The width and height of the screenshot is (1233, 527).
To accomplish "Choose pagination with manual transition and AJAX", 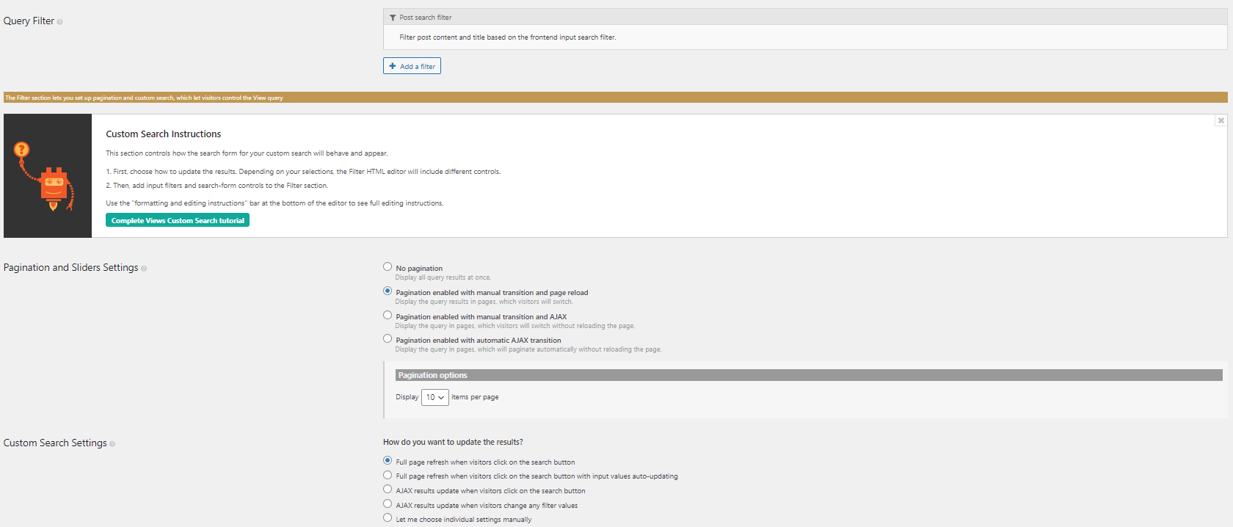I will [x=388, y=316].
